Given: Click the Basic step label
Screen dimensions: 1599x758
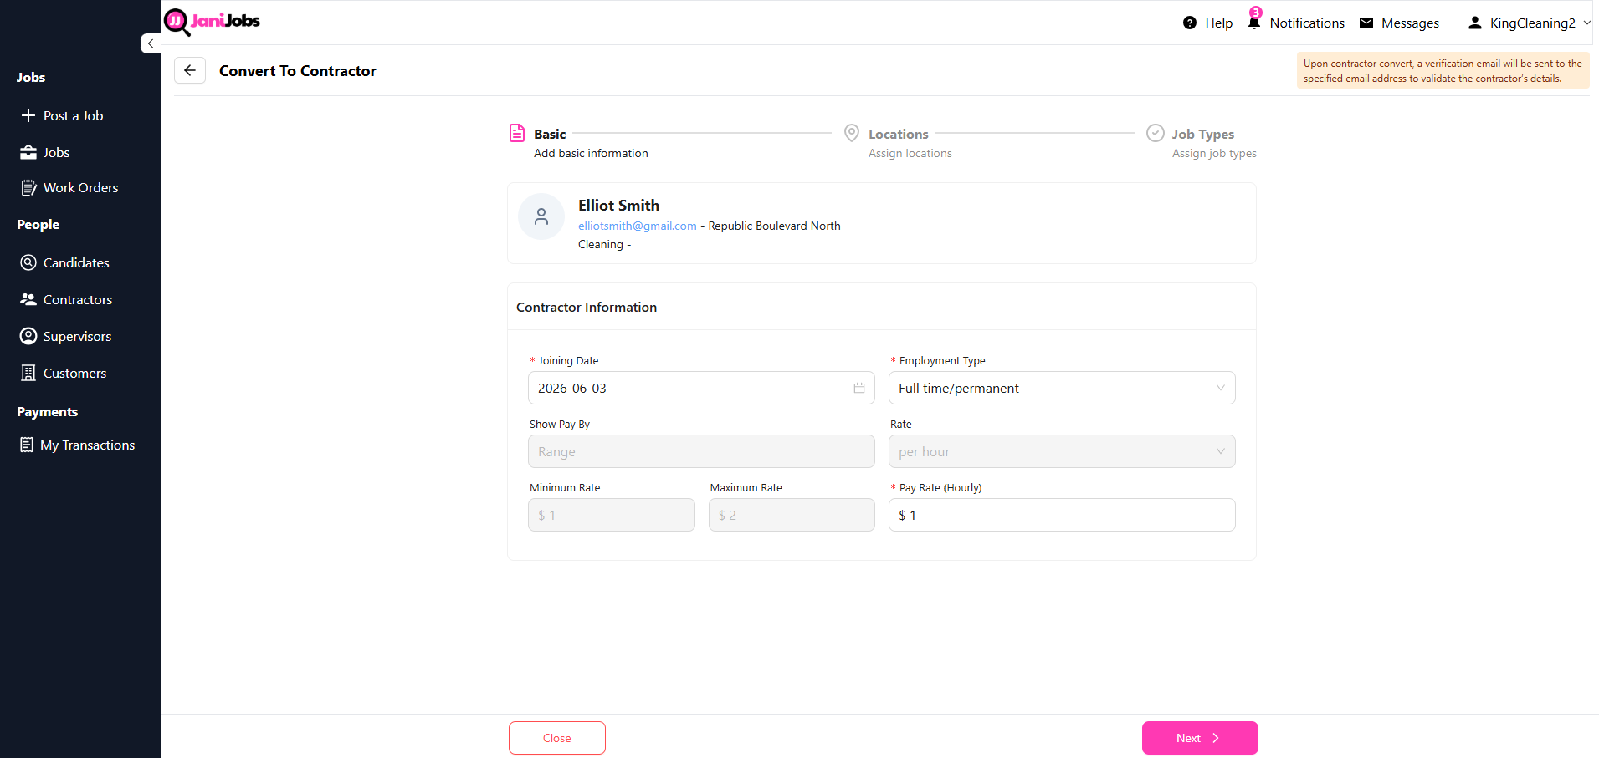Looking at the screenshot, I should [550, 134].
